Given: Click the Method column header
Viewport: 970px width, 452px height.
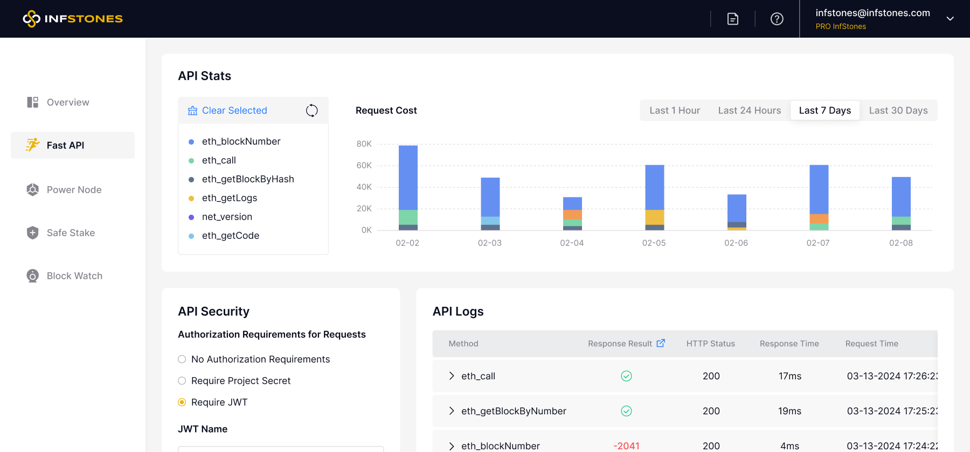Looking at the screenshot, I should coord(463,343).
